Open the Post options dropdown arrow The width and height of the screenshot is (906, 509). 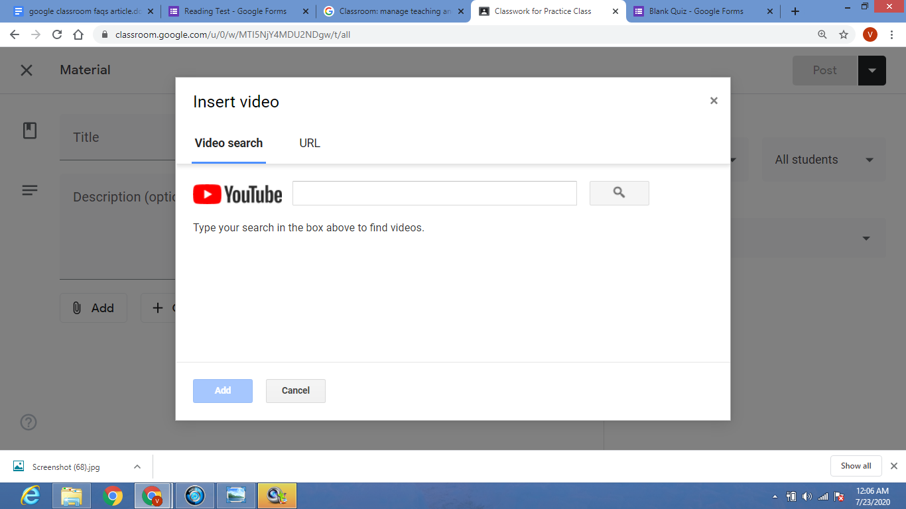(x=872, y=70)
